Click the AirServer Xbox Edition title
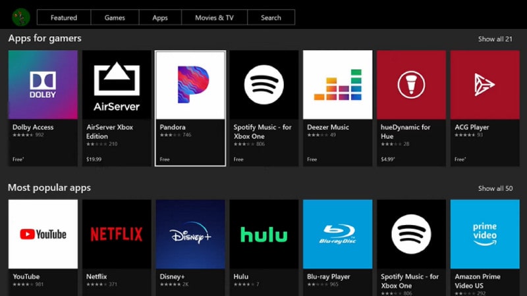The image size is (527, 296). pos(109,132)
